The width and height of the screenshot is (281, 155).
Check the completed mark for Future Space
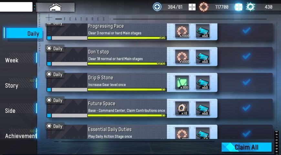(246, 108)
